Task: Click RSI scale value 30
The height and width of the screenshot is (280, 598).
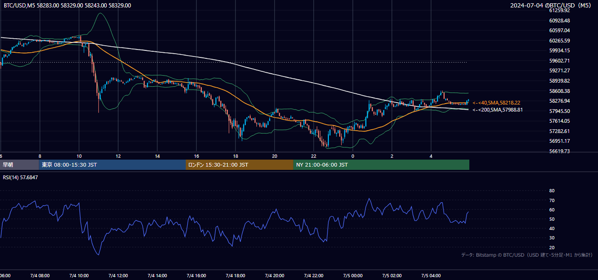Action: [552, 238]
